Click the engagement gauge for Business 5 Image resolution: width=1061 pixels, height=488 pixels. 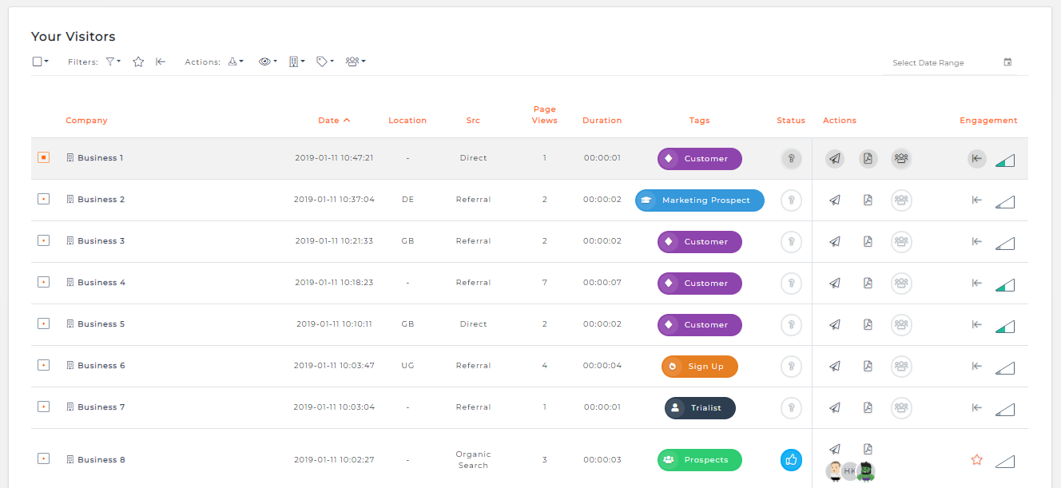[1005, 325]
